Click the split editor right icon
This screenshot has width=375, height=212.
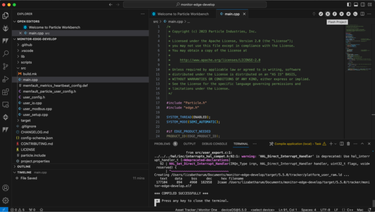pos(362,14)
